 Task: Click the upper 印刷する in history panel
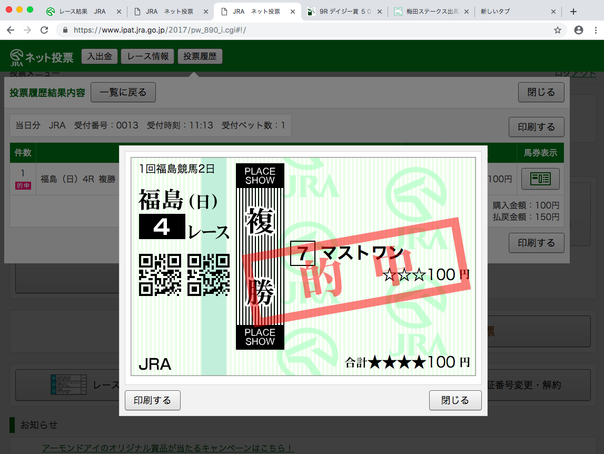(536, 127)
